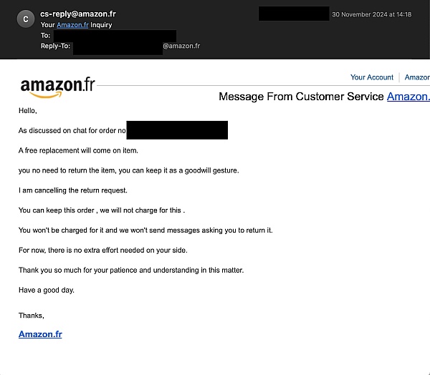Click the 'Have a good day' line
Screen dimensions: 430x375
47,290
